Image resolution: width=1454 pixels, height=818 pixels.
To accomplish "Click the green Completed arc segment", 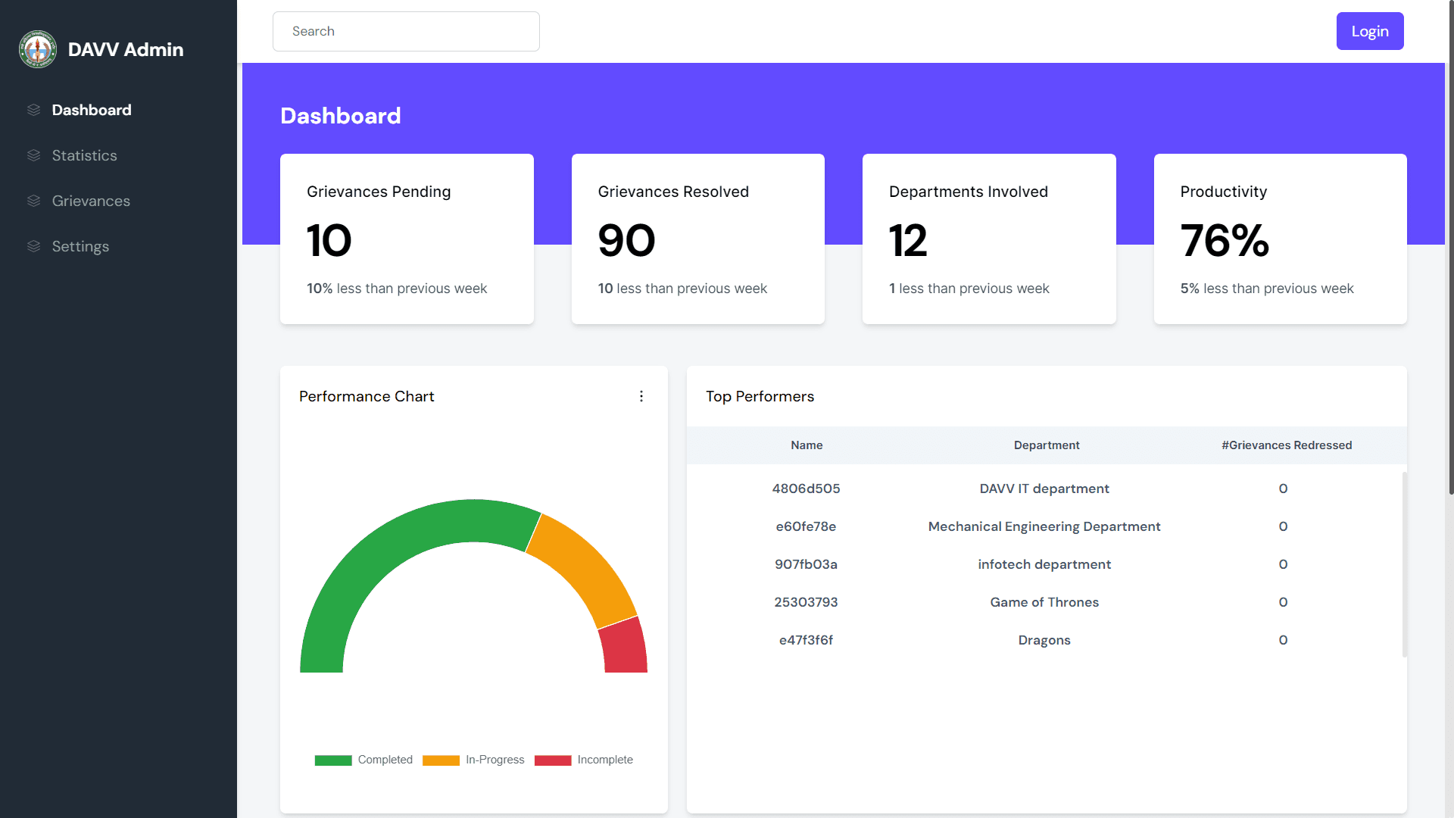I will pyautogui.click(x=371, y=560).
